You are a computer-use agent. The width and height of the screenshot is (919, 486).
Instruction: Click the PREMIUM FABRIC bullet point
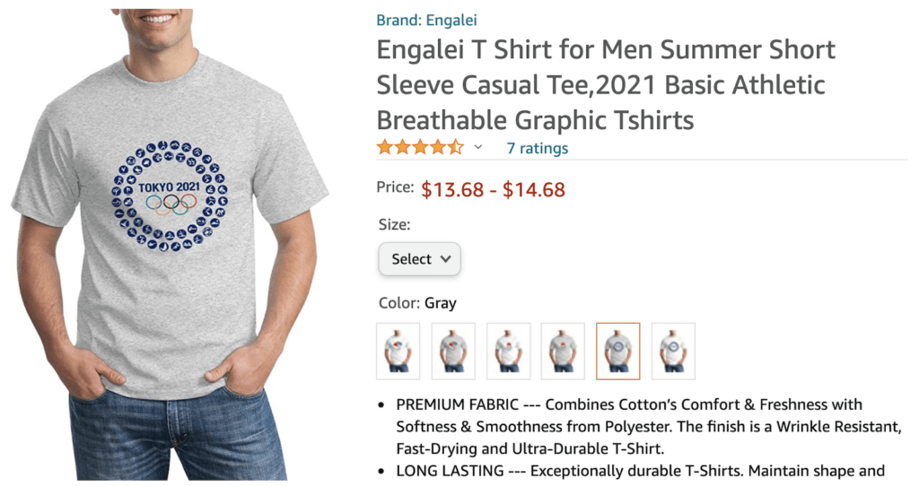coord(628,426)
